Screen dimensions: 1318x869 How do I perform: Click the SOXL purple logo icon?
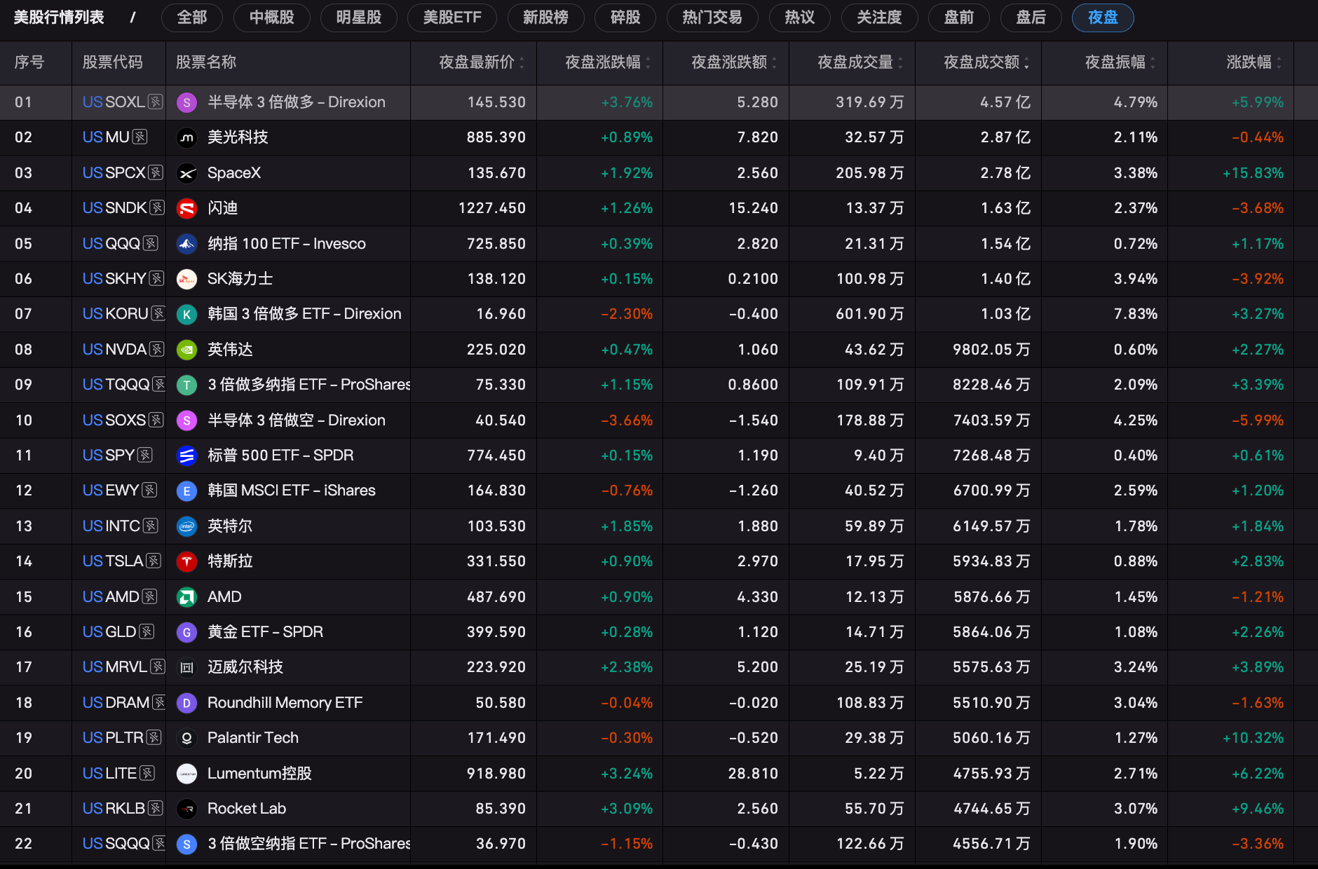[x=186, y=103]
